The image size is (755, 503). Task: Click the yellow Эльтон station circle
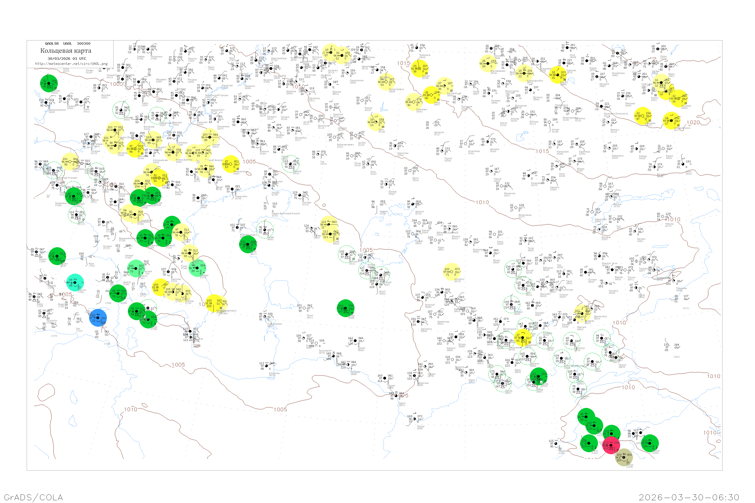[x=210, y=137]
